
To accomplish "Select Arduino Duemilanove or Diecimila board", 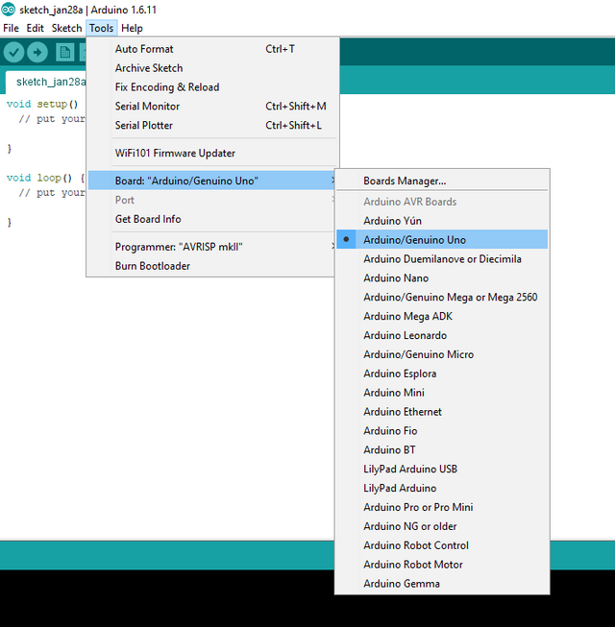I will (442, 258).
